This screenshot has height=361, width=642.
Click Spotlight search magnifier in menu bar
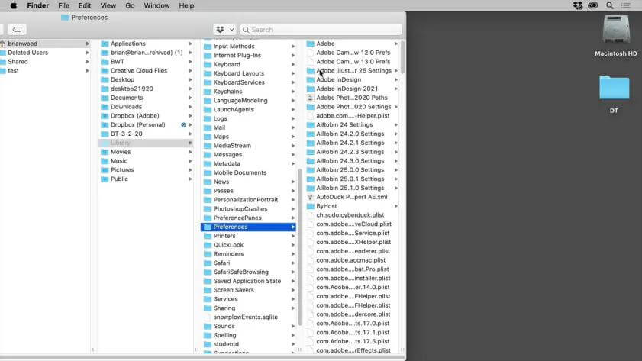(x=610, y=5)
